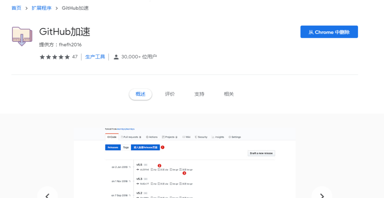Click the Code tab in the screenshot
The width and height of the screenshot is (384, 198).
click(112, 137)
